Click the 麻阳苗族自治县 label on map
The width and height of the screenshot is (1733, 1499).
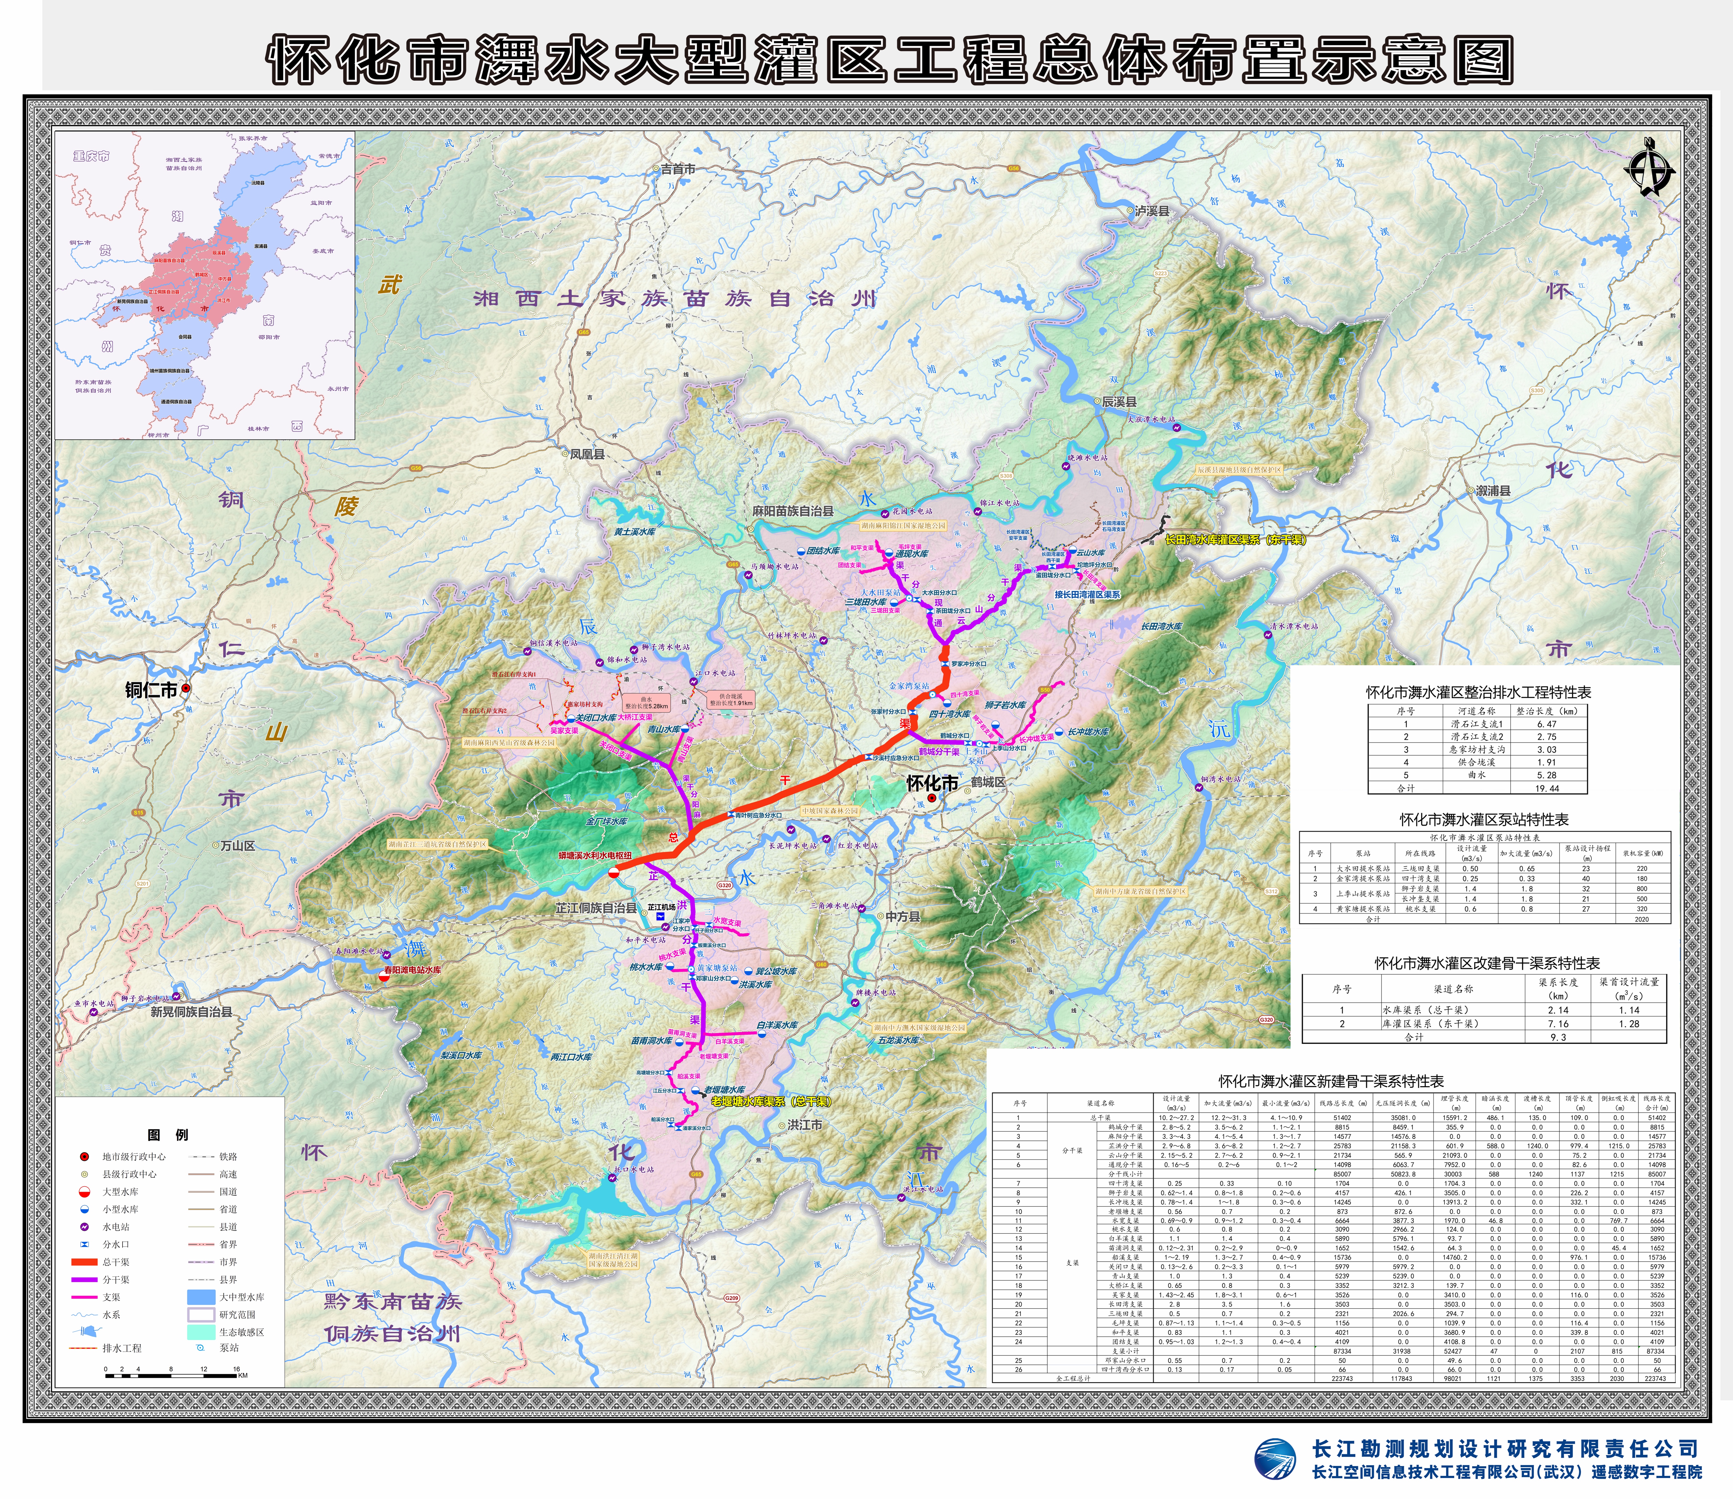(793, 511)
